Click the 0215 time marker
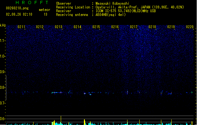Viewport: 197px width, 125px height. click(x=96, y=27)
